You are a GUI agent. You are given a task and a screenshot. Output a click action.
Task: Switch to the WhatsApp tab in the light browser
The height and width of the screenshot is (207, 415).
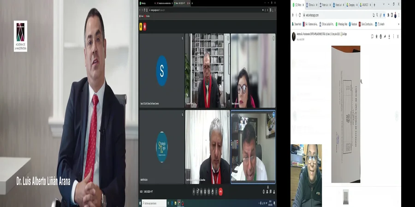298,5
